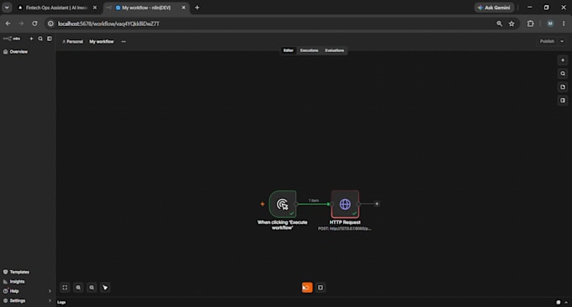Click the My workflow name field

pyautogui.click(x=102, y=41)
